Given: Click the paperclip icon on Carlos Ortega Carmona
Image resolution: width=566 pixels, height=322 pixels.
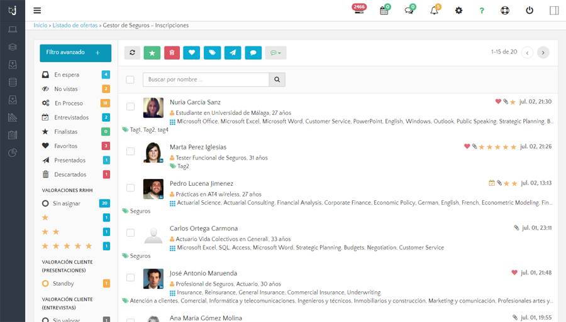Looking at the screenshot, I should click(x=516, y=228).
